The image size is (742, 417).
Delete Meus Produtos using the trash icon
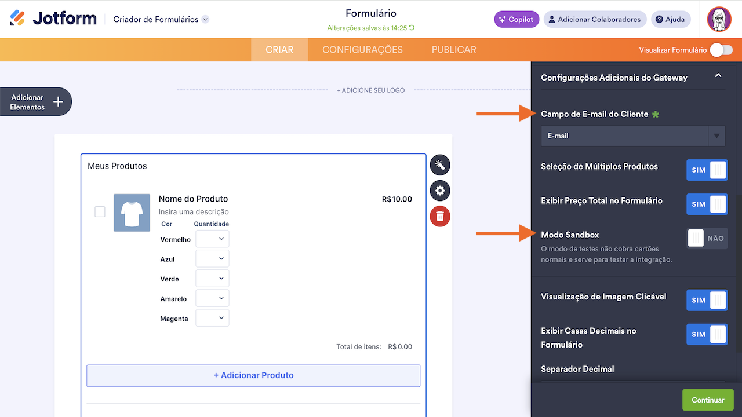click(x=439, y=216)
